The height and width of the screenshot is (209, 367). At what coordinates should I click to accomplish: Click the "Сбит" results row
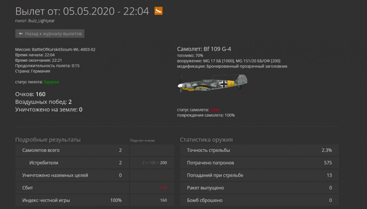(x=72, y=188)
